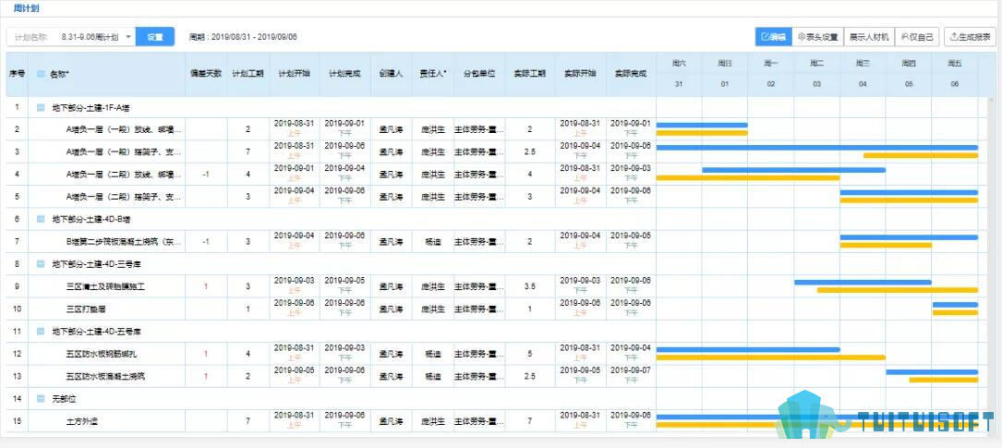Select the 周日 01 day column header
Viewport: 1002px width, 448px height.
(x=725, y=74)
